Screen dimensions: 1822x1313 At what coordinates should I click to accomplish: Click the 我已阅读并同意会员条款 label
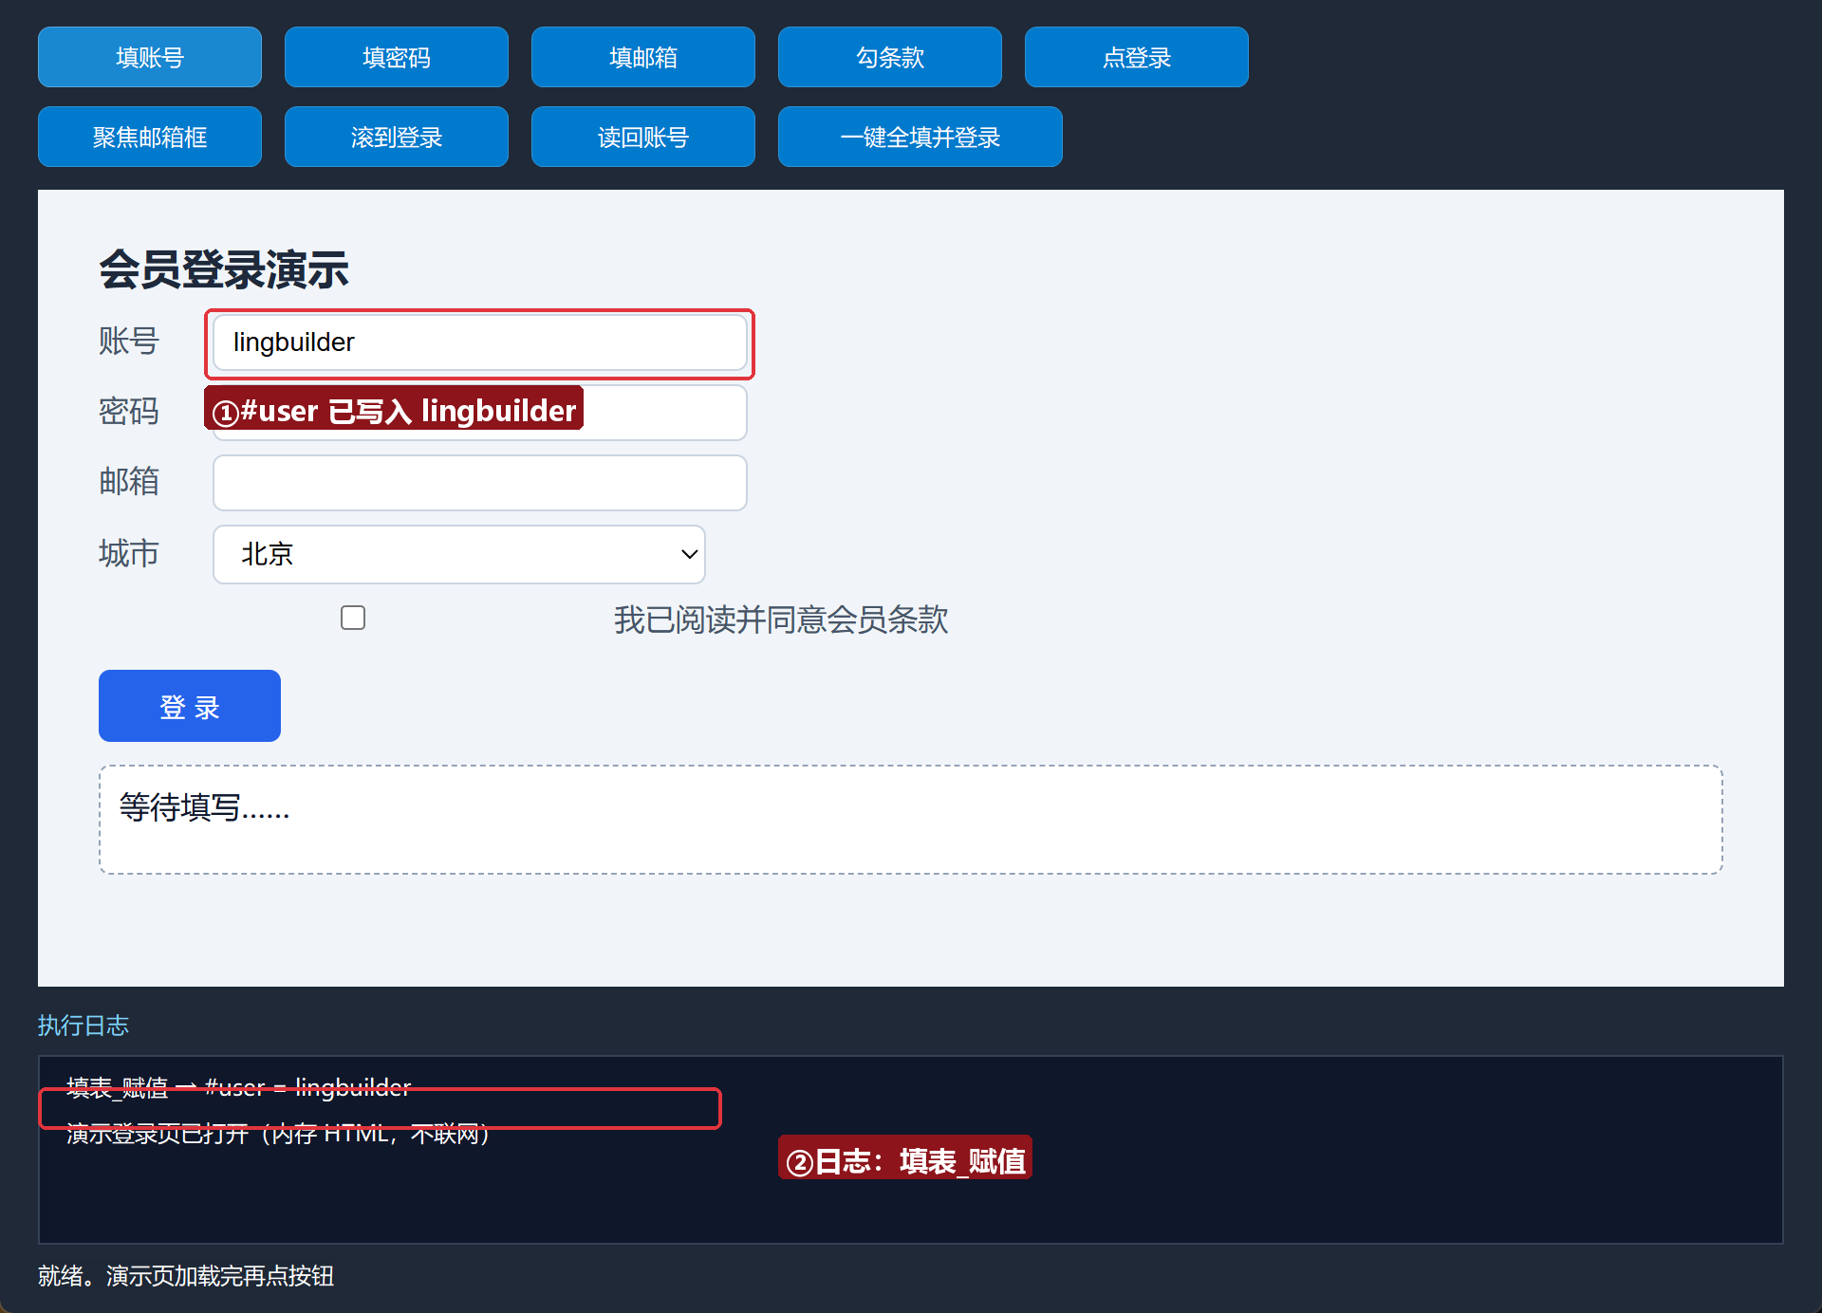(781, 620)
